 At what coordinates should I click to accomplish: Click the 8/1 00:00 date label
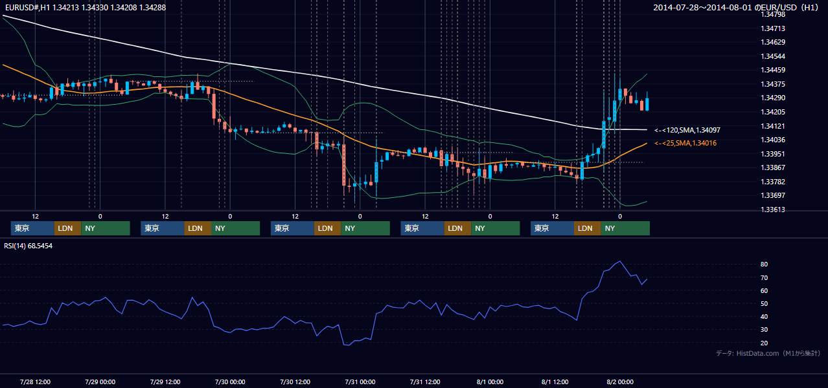[490, 382]
